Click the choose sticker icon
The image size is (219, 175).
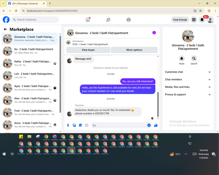(x=81, y=125)
